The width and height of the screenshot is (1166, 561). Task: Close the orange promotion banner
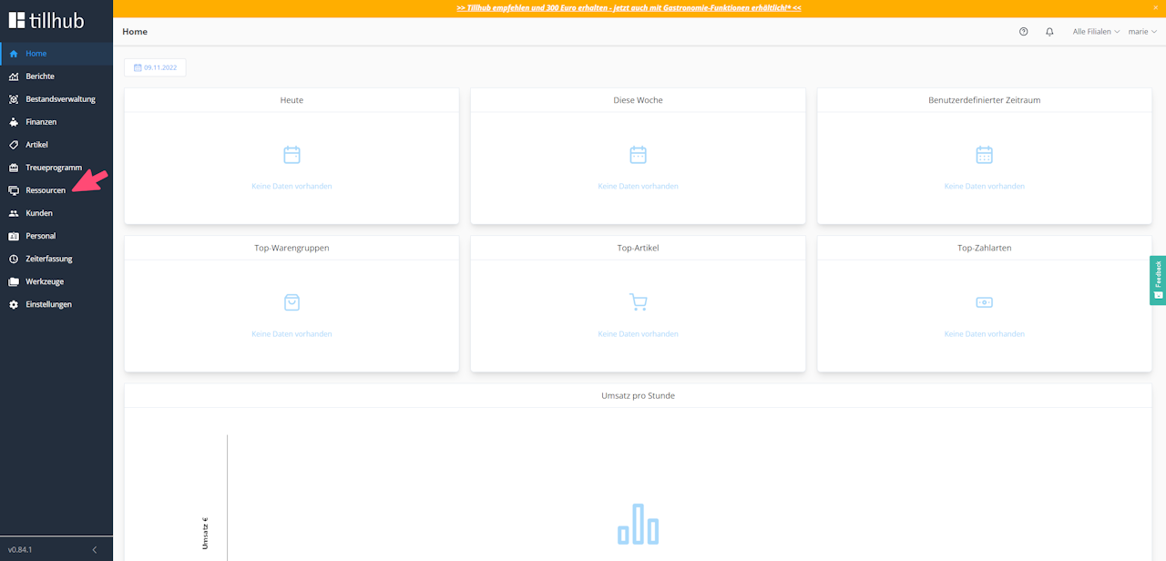pyautogui.click(x=1157, y=8)
